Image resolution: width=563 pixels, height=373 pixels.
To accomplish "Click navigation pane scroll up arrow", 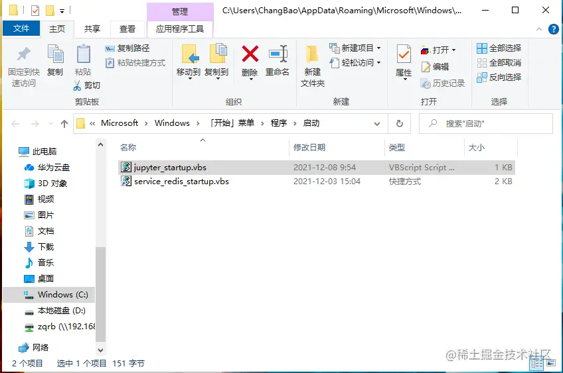I will (100, 144).
